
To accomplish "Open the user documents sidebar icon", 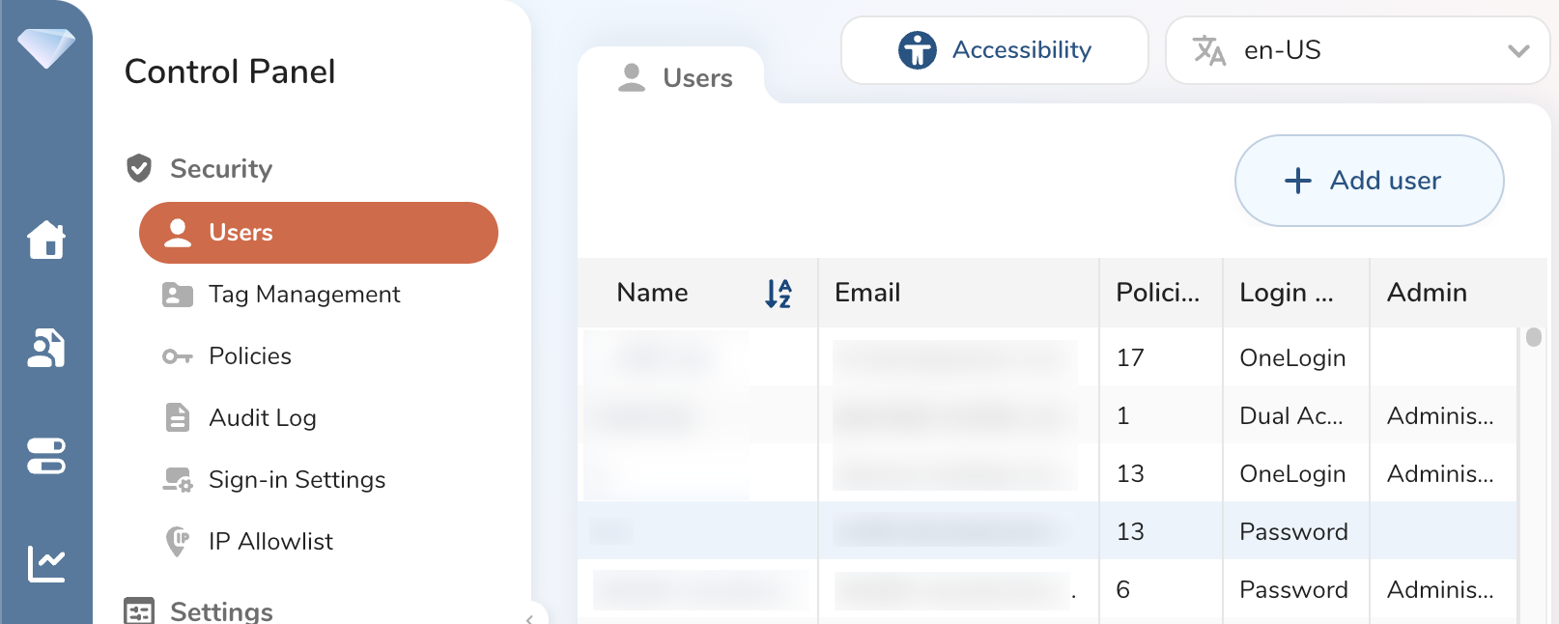I will (45, 348).
